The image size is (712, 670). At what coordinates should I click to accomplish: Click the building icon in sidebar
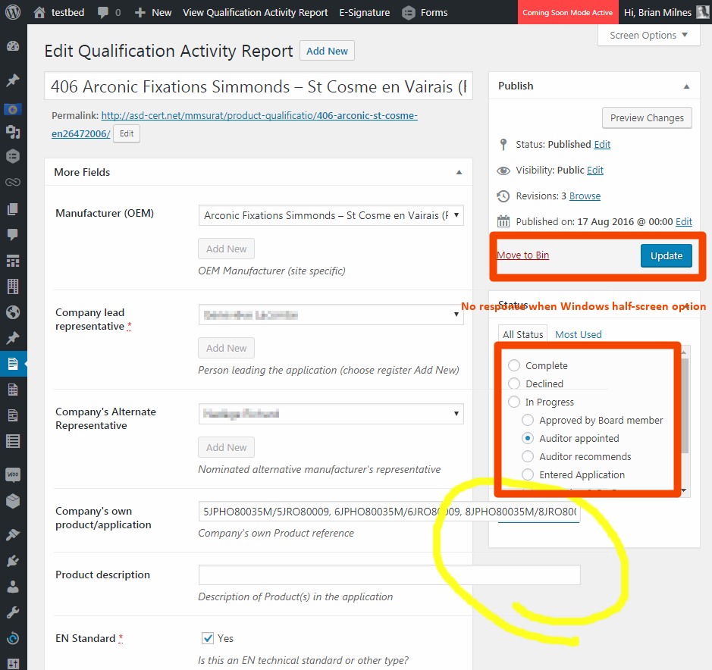13,286
